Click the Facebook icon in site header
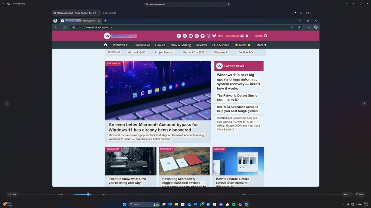This screenshot has width=371, height=208. [x=179, y=36]
